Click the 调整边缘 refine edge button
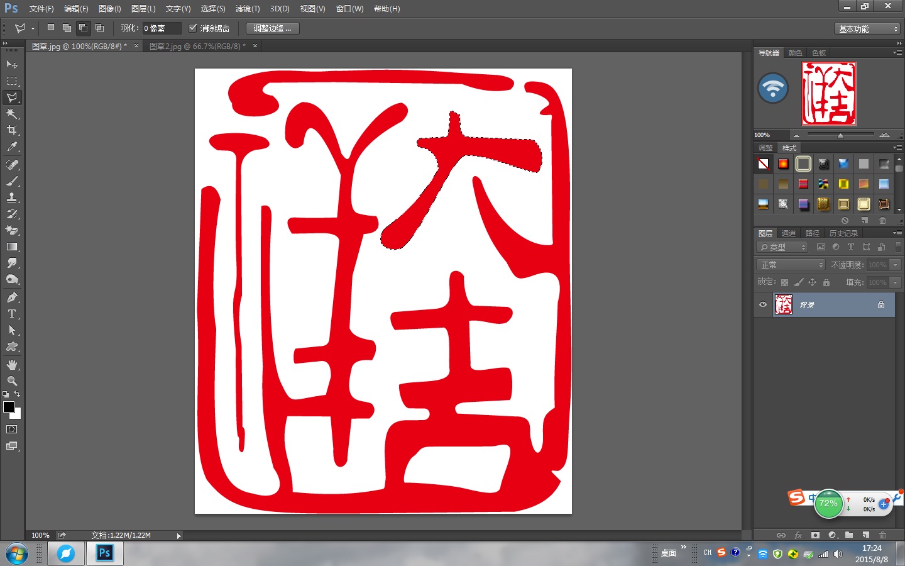The image size is (905, 566). [x=272, y=28]
